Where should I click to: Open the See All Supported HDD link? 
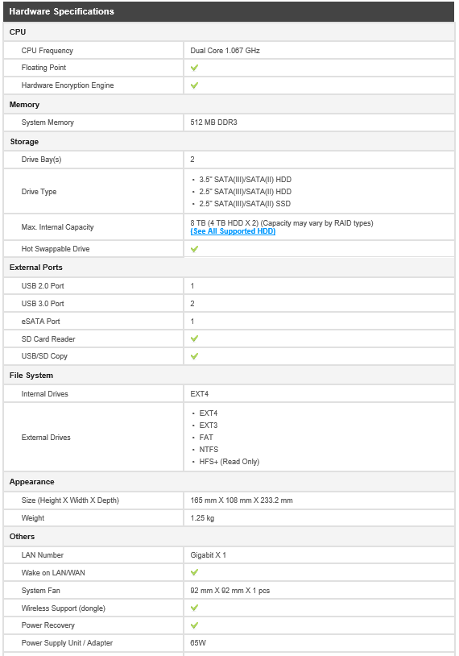click(x=233, y=231)
